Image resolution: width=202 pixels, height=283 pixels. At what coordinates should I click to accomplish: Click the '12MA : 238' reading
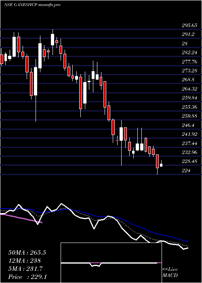[x=24, y=261]
